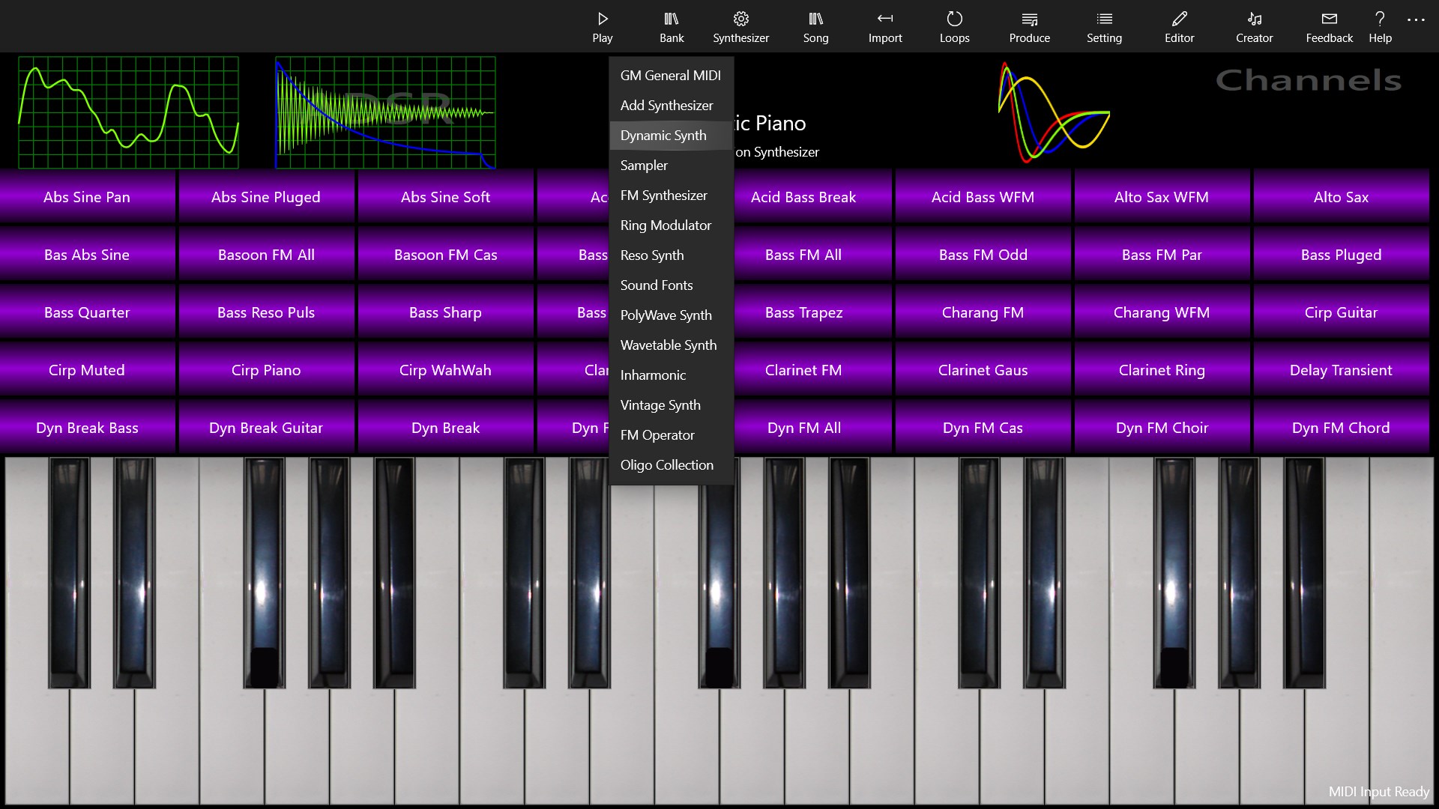Pick Oligo Collection from the dropdown
Screen dimensions: 1439x809
pos(666,464)
